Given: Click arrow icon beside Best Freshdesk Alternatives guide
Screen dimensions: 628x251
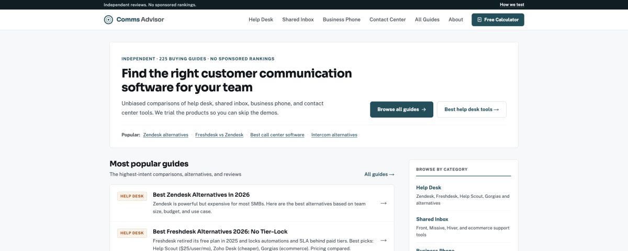Looking at the screenshot, I should tap(384, 240).
